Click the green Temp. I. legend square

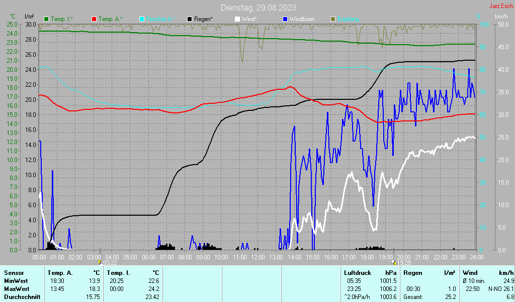pyautogui.click(x=46, y=20)
